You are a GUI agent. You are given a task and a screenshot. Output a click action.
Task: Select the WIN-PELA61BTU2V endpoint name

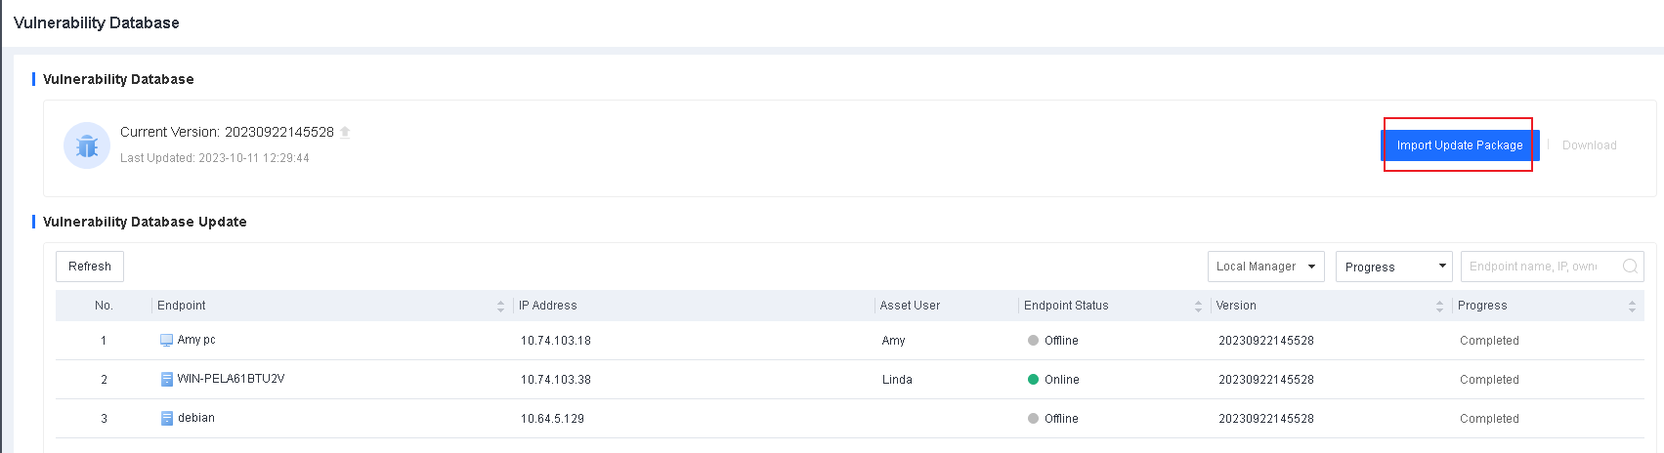click(x=231, y=379)
